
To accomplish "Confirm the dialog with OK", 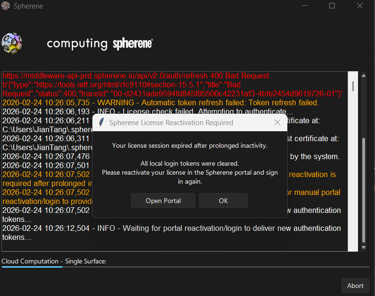I will point(223,201).
